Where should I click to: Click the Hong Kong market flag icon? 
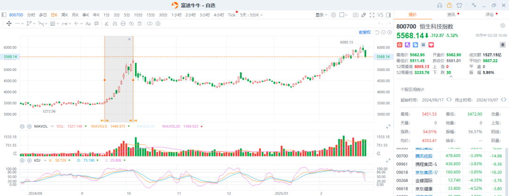tap(399, 44)
